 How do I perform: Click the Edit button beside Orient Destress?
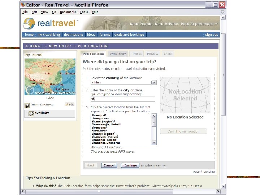click(70, 104)
